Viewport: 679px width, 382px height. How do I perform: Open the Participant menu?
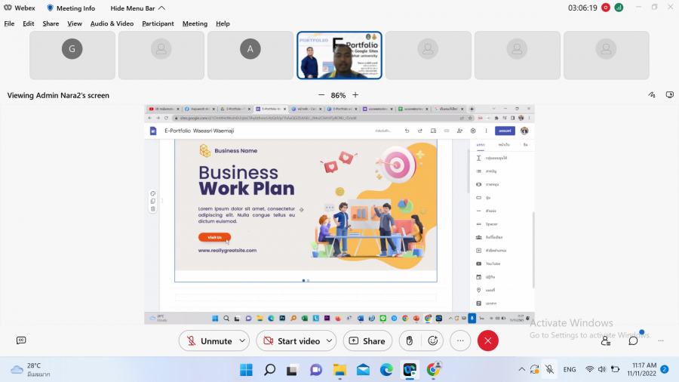(158, 23)
